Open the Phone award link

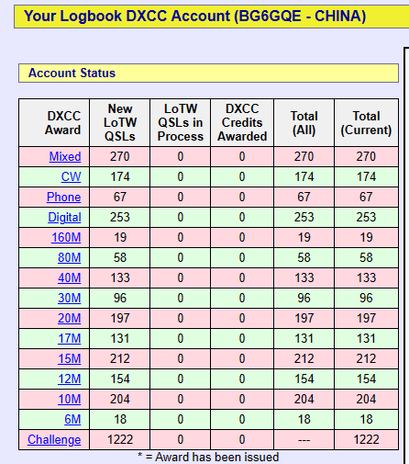coord(63,197)
